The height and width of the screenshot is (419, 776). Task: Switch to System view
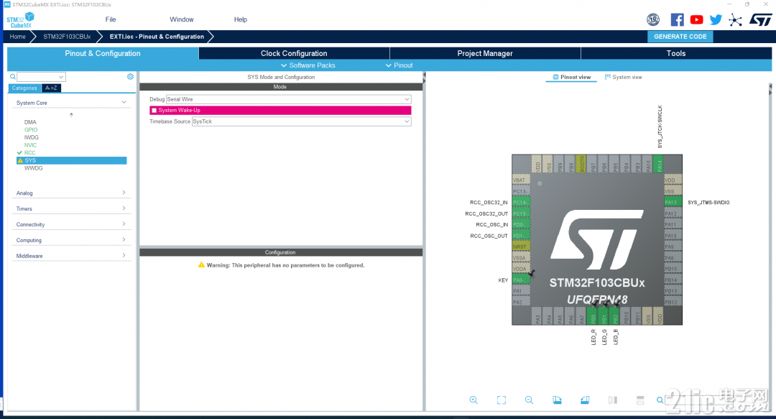pyautogui.click(x=623, y=78)
